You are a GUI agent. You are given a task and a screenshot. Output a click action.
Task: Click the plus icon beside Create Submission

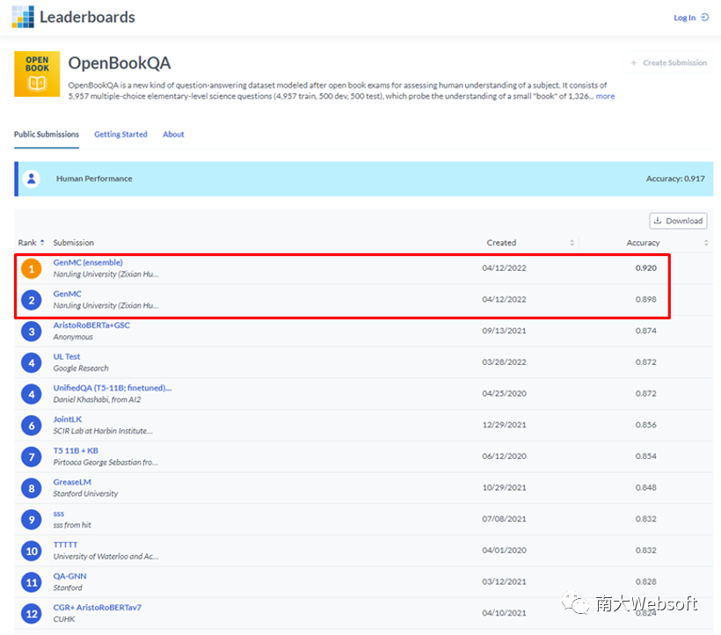634,62
